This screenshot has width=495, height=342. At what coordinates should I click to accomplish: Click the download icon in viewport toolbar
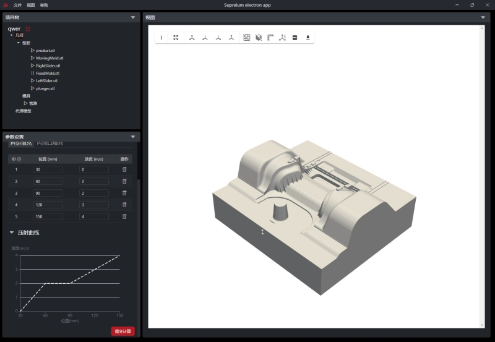point(308,38)
